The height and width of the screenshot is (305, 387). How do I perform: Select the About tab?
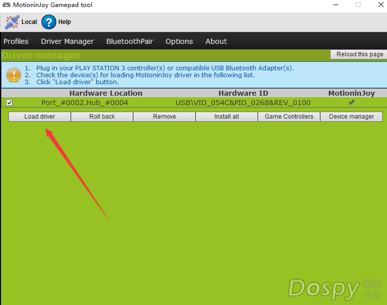coord(216,41)
